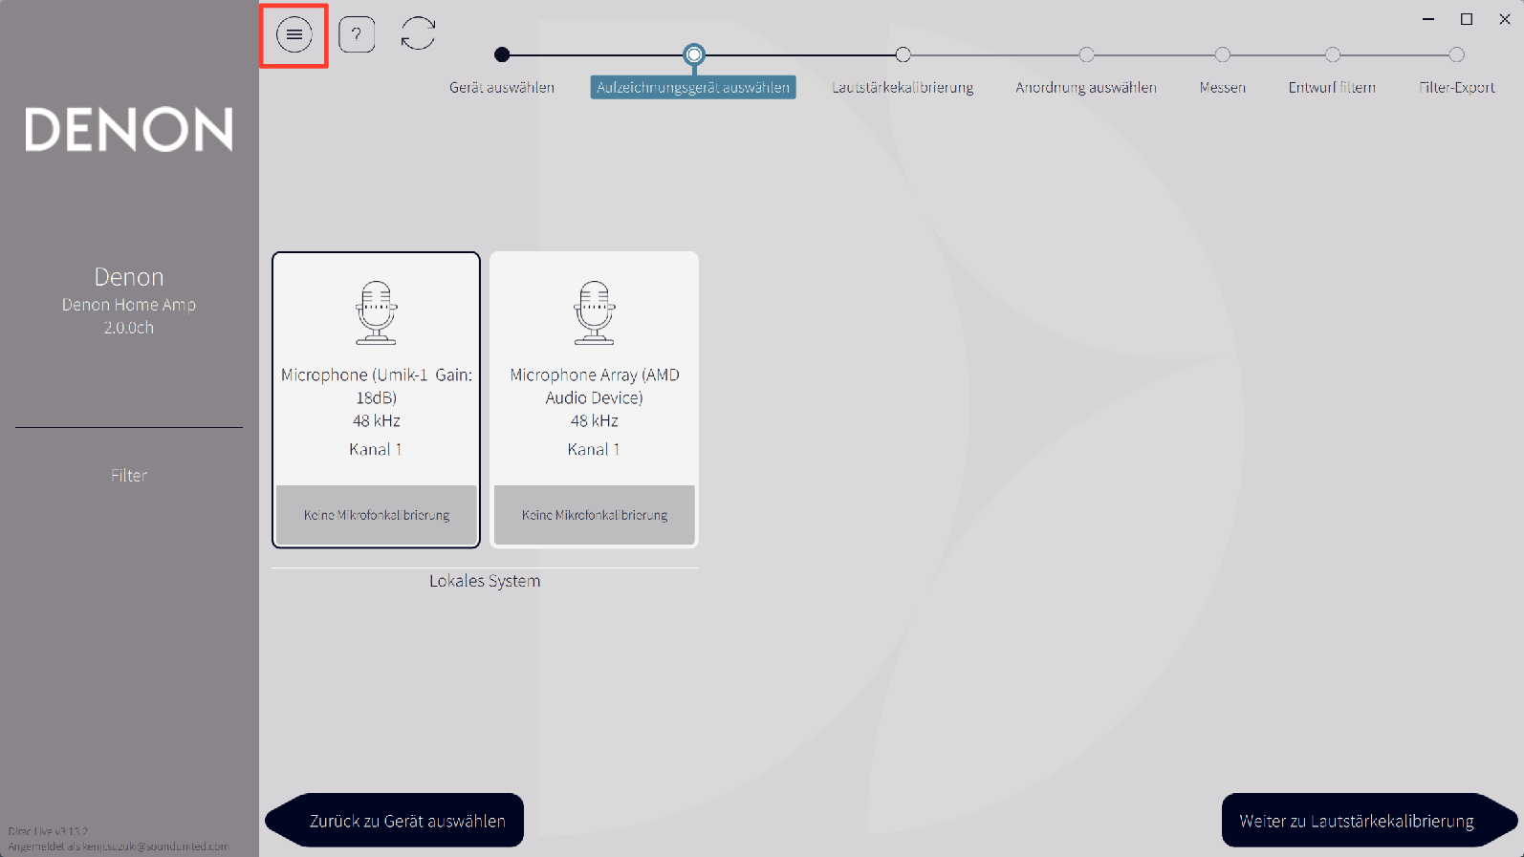The image size is (1524, 857).
Task: Open the hamburger menu
Action: point(294,35)
